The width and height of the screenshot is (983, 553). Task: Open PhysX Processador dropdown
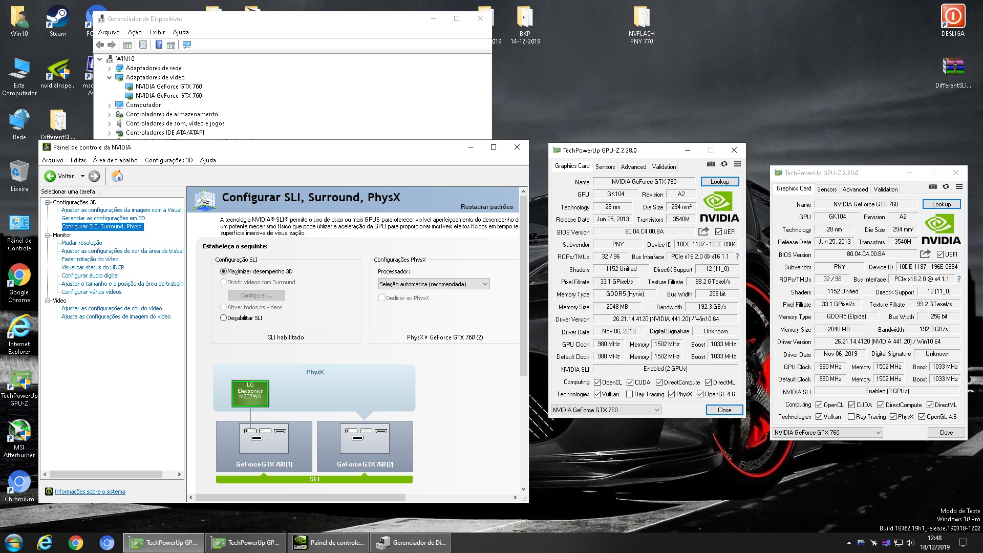point(434,284)
